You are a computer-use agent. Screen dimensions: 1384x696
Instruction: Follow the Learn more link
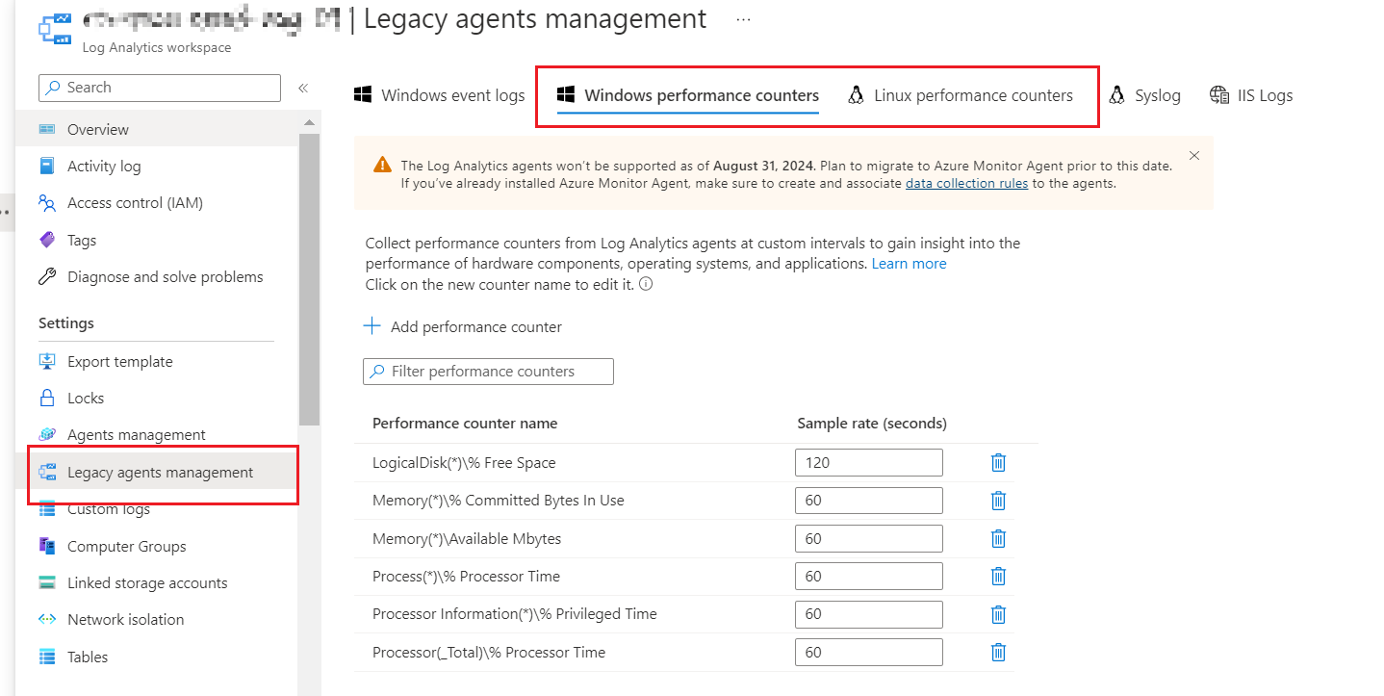(909, 264)
